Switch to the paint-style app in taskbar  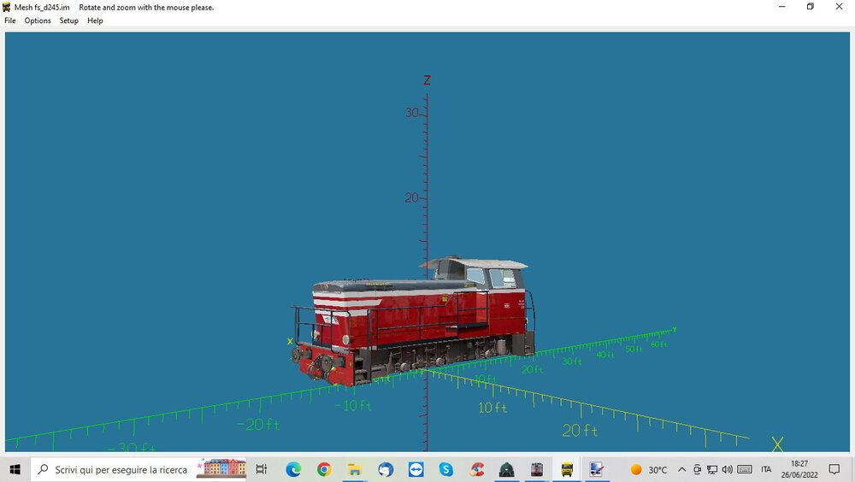pos(597,469)
